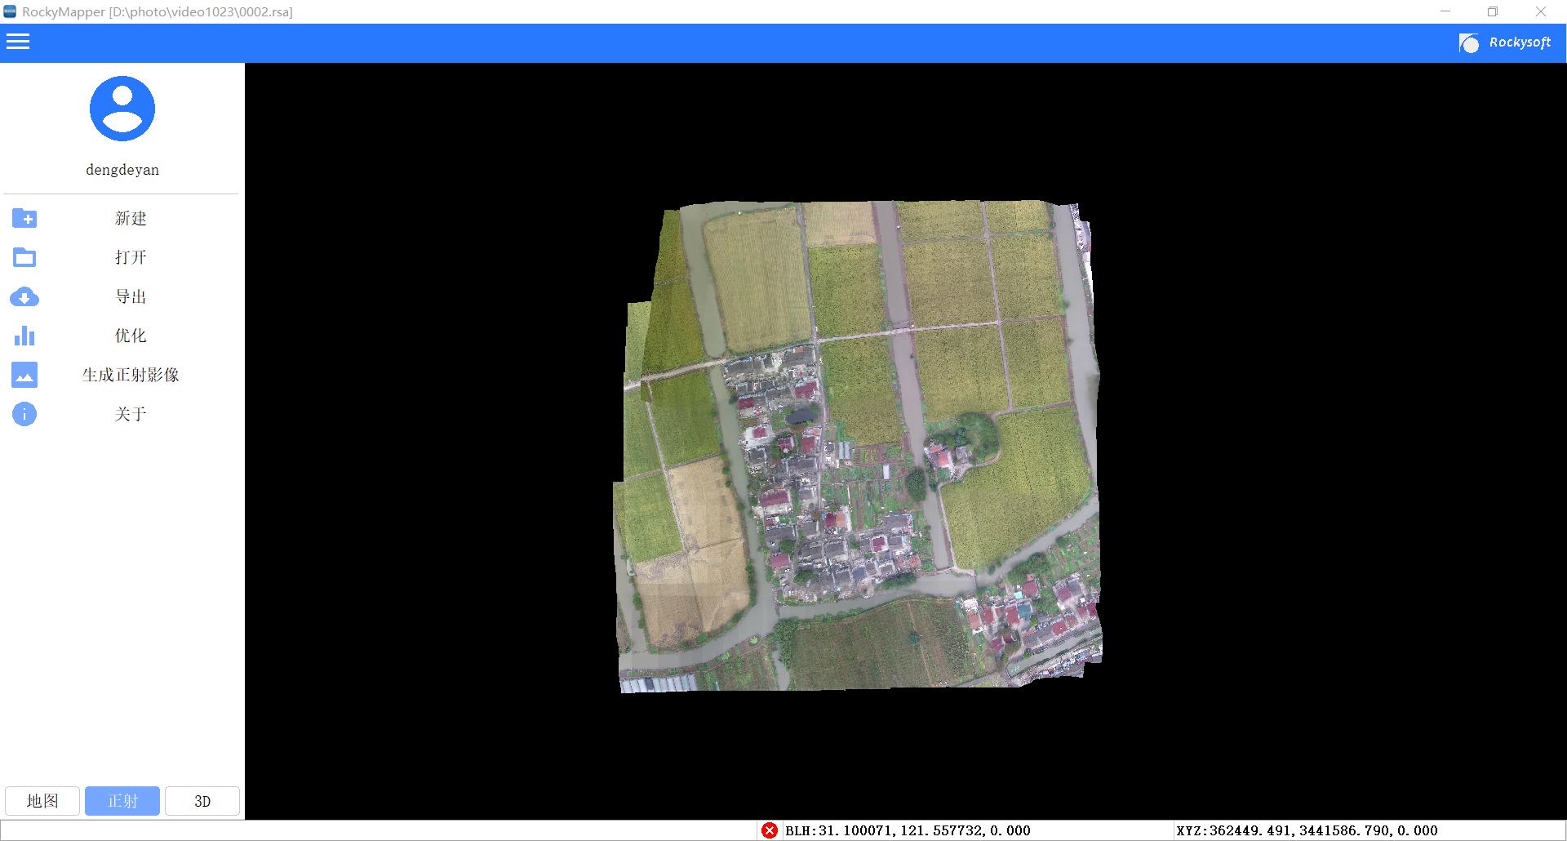The image size is (1567, 841).
Task: Click the open folder icon
Action: point(24,257)
